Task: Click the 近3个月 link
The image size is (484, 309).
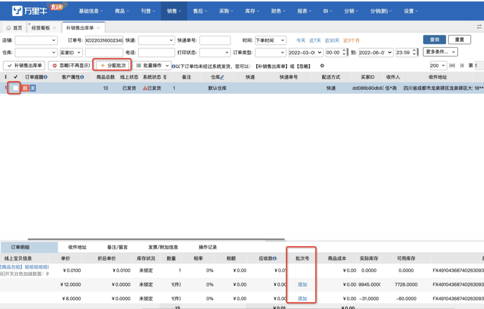Action: [x=351, y=40]
